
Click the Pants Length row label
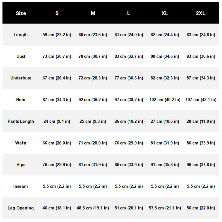21,121
